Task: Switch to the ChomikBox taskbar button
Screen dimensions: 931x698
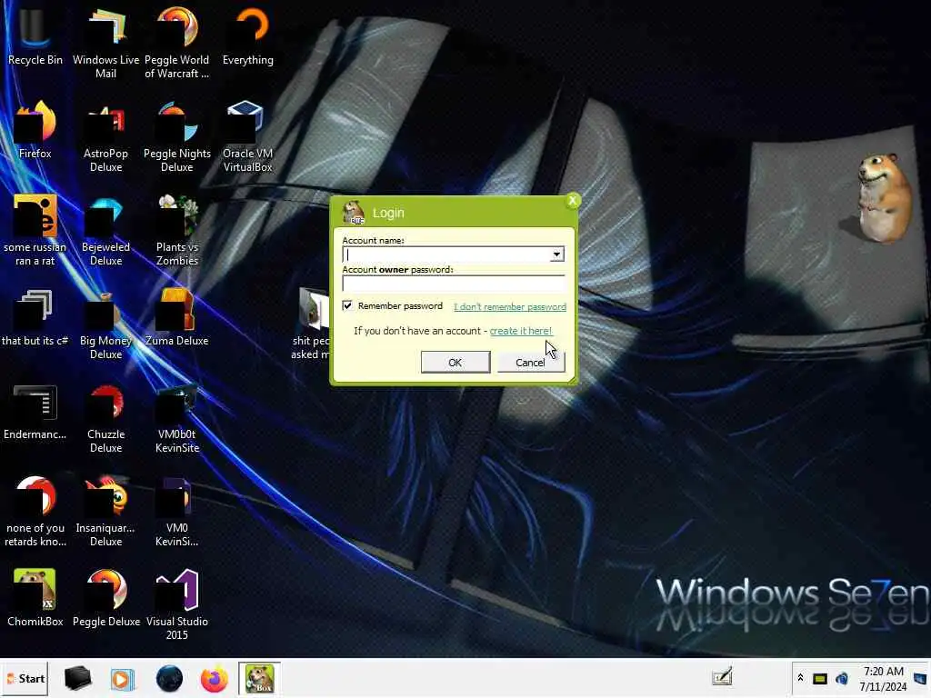Action: pyautogui.click(x=259, y=678)
